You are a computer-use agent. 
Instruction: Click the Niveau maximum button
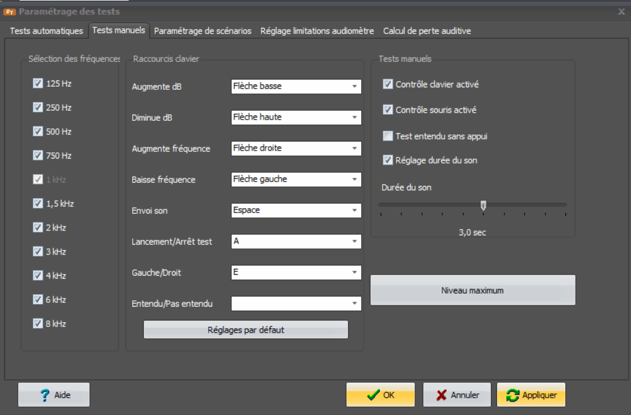[472, 290]
